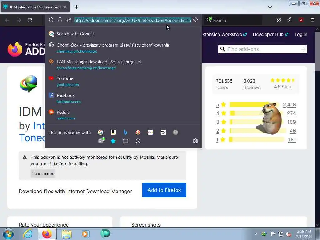Add search engine with green plus icon
Image resolution: width=320 pixels, height=240 pixels.
[101, 140]
